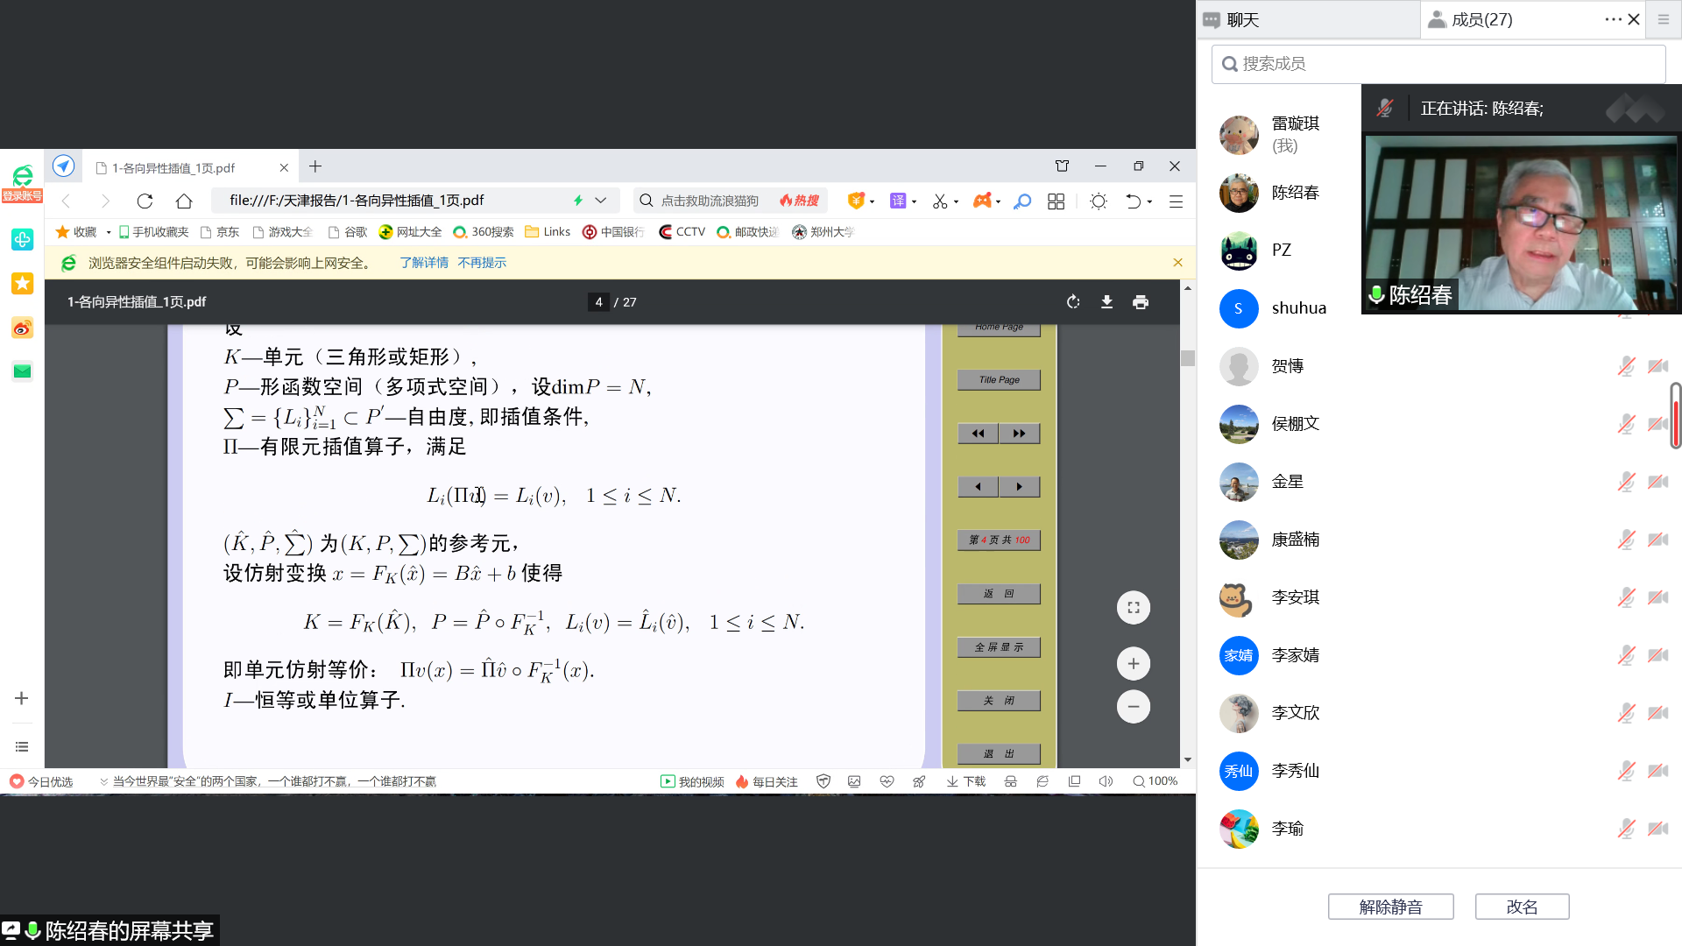Reload the browser page
1682x946 pixels.
(145, 201)
